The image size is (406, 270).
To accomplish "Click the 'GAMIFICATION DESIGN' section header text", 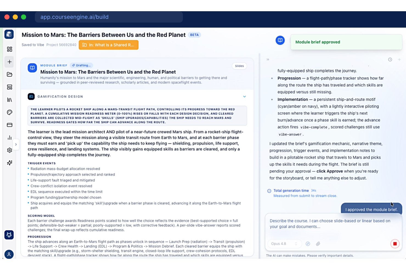I will pyautogui.click(x=60, y=97).
